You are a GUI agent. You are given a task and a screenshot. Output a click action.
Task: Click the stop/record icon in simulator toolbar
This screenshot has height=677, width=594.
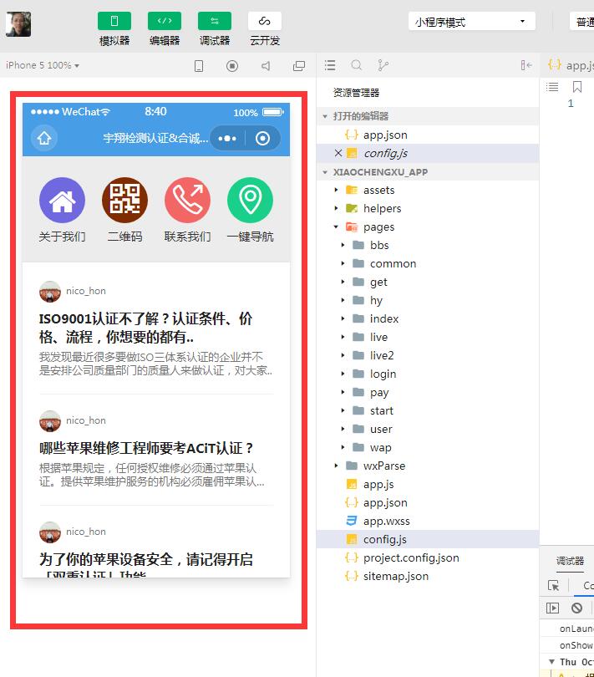tap(232, 65)
